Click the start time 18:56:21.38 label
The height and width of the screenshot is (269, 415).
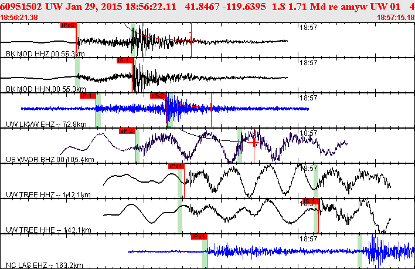pyautogui.click(x=19, y=18)
